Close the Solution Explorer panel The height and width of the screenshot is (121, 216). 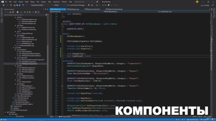point(47,9)
